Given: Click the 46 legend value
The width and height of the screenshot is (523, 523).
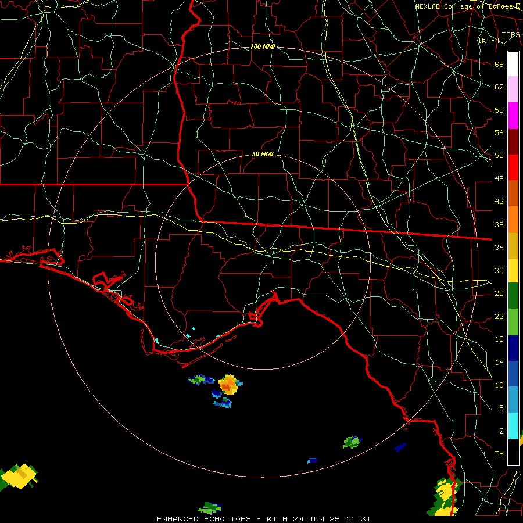Looking at the screenshot, I should [x=499, y=179].
